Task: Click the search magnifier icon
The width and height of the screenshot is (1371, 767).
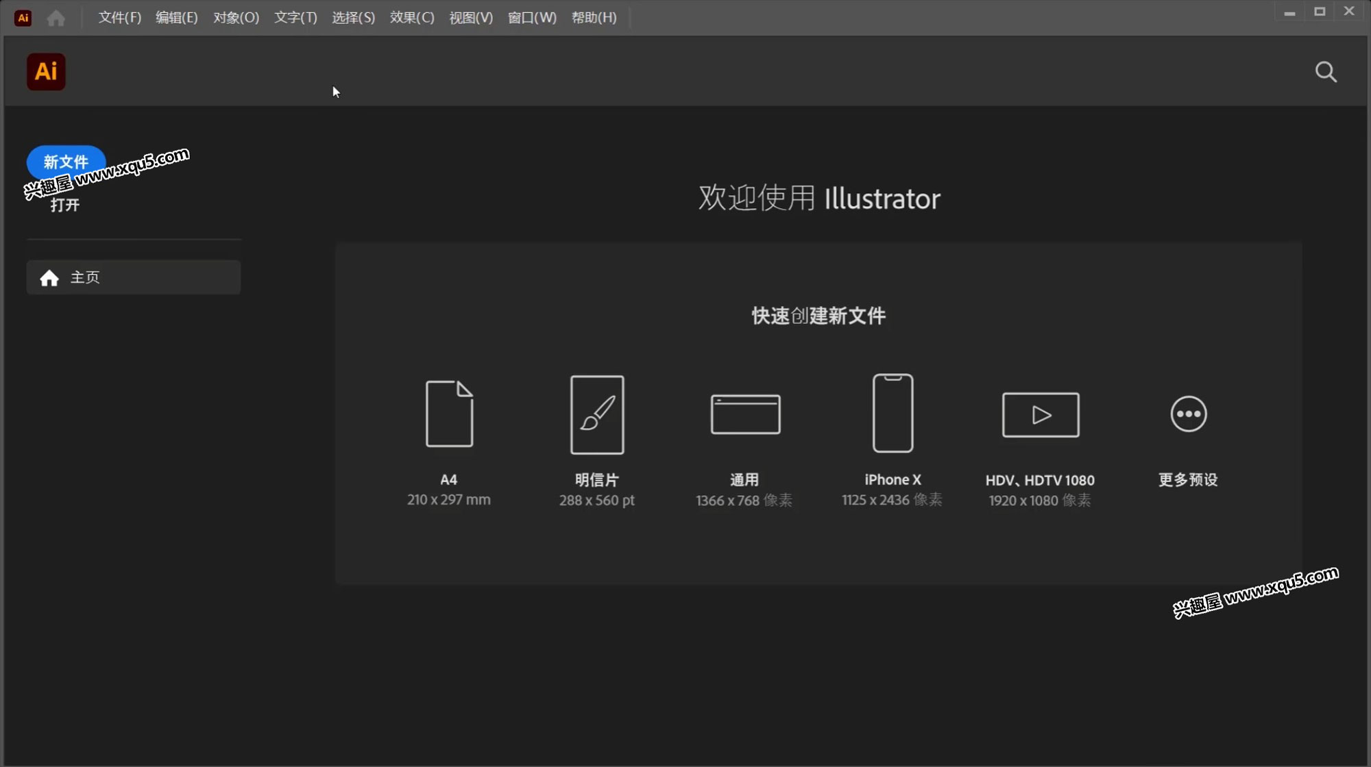Action: coord(1326,72)
